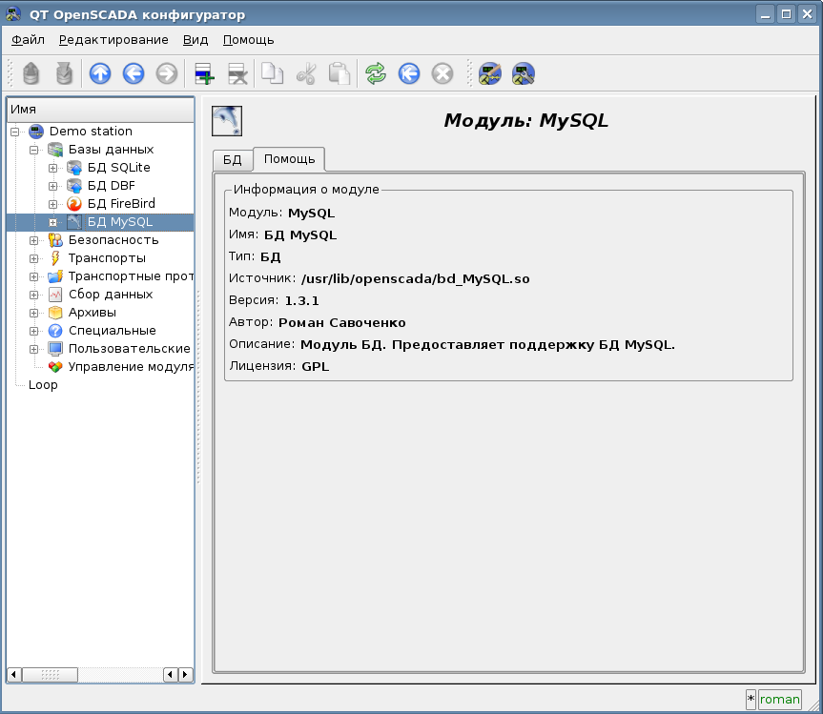Click the Copy item toolbar icon
Image resolution: width=823 pixels, height=714 pixels.
coord(272,73)
